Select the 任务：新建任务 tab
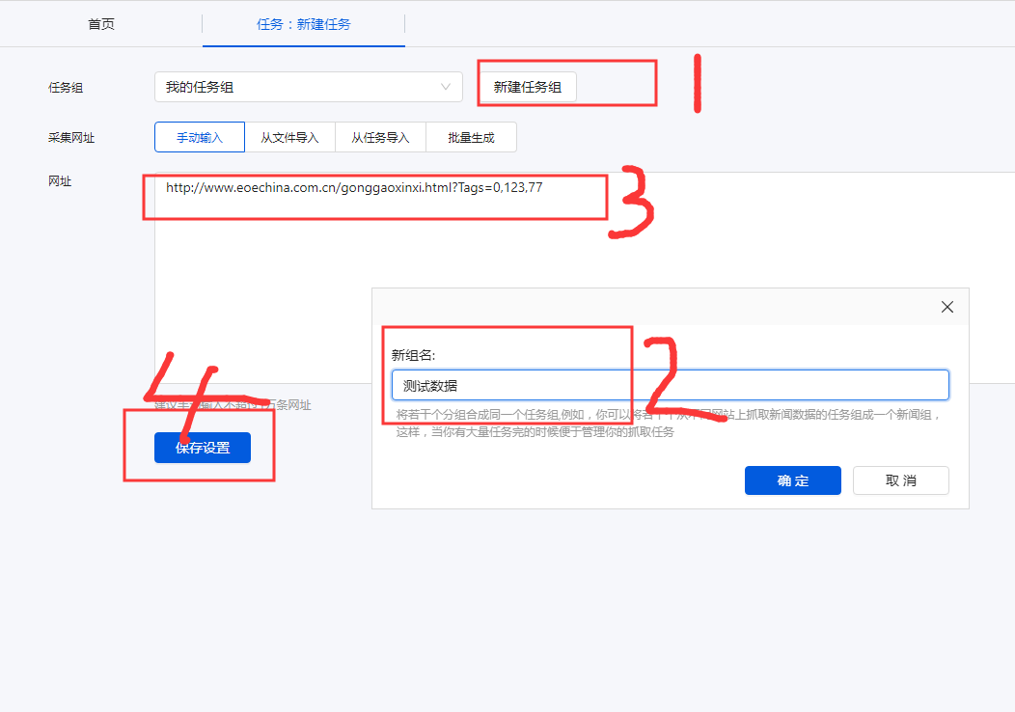The image size is (1015, 712). click(x=304, y=24)
